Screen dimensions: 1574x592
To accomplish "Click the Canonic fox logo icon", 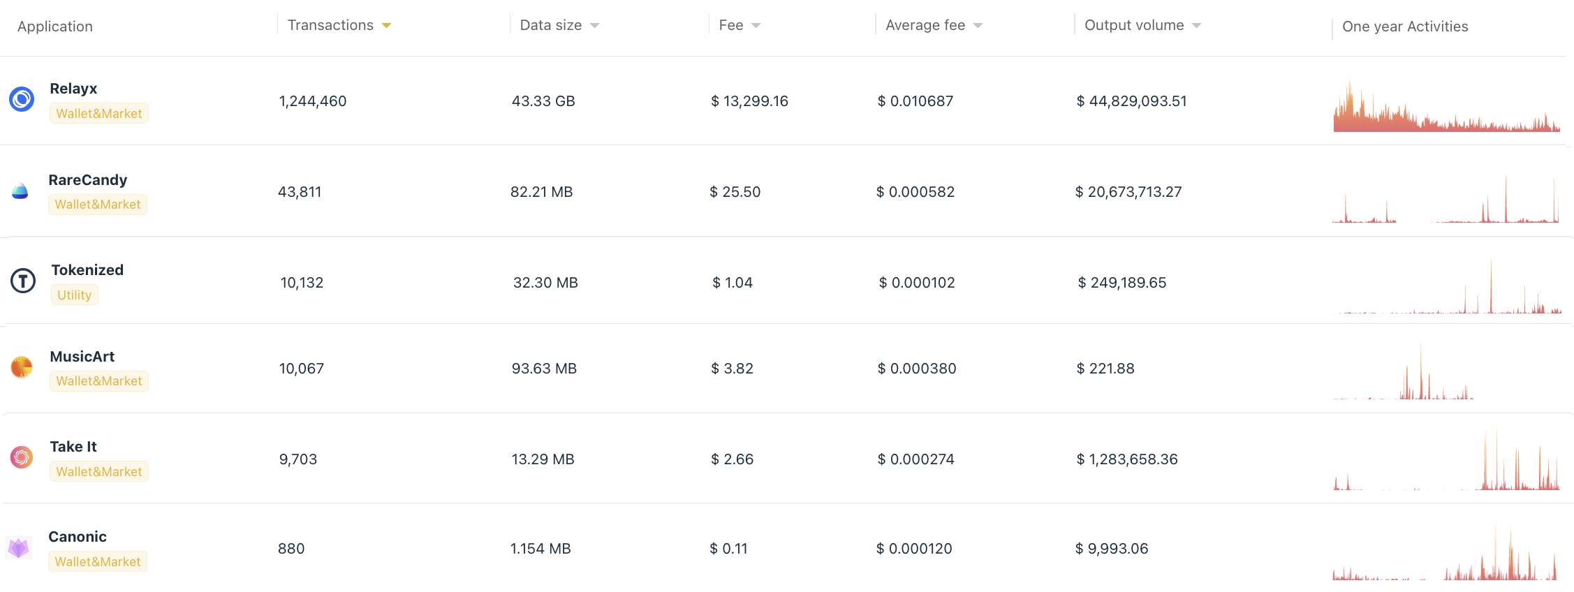I will (x=18, y=548).
